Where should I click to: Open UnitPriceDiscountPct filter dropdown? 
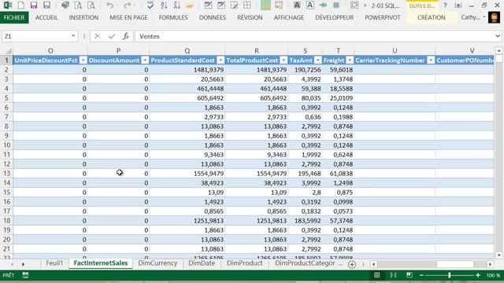coord(83,61)
